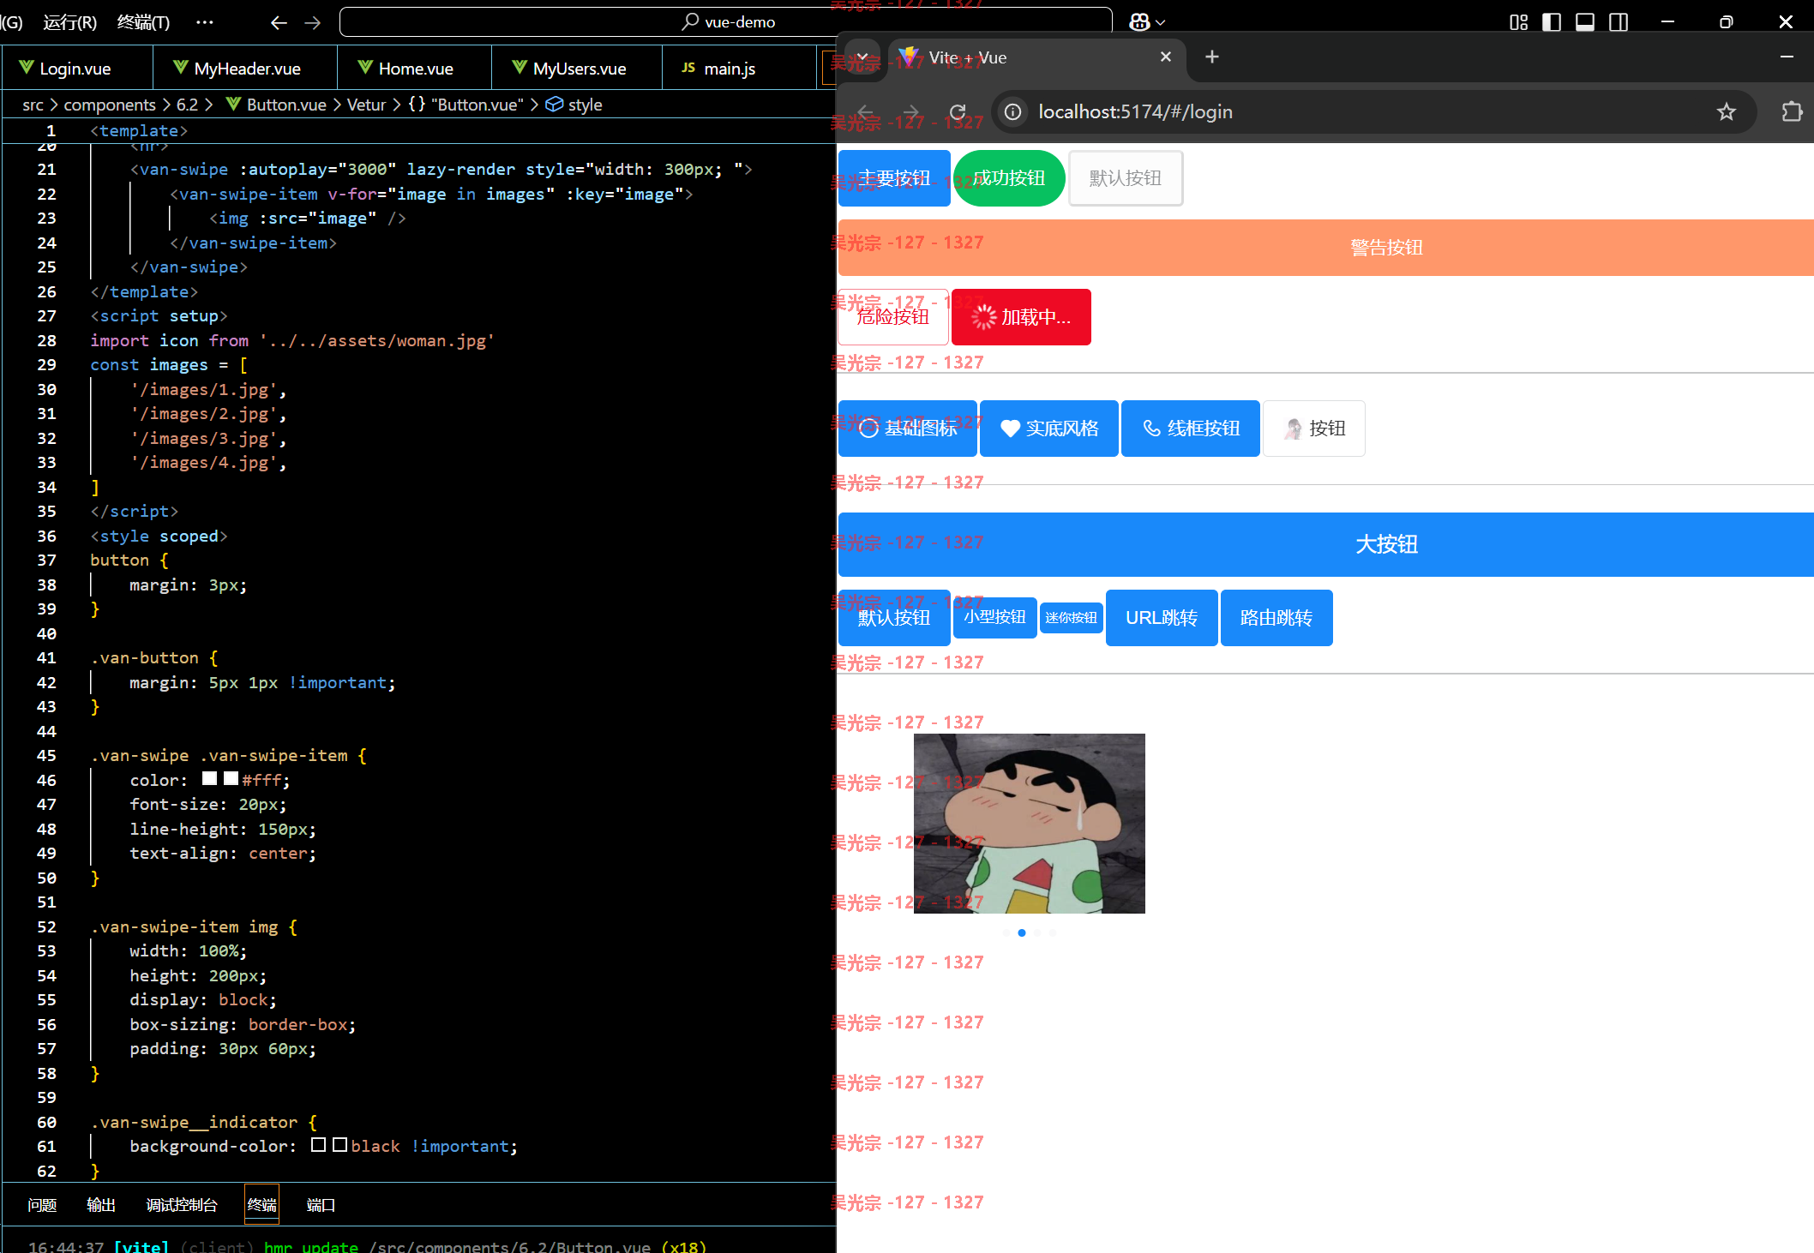Viewport: 1814px width, 1253px height.
Task: Select the active blue swipe indicator dot
Action: point(1022,932)
